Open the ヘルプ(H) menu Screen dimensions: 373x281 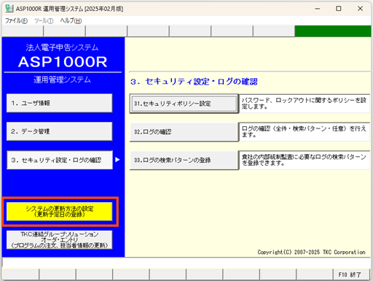[71, 21]
